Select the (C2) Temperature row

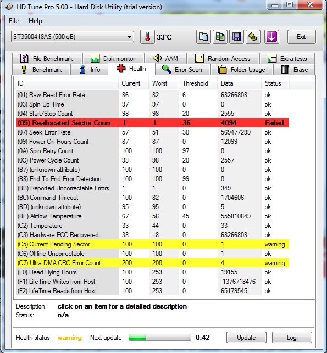153,226
